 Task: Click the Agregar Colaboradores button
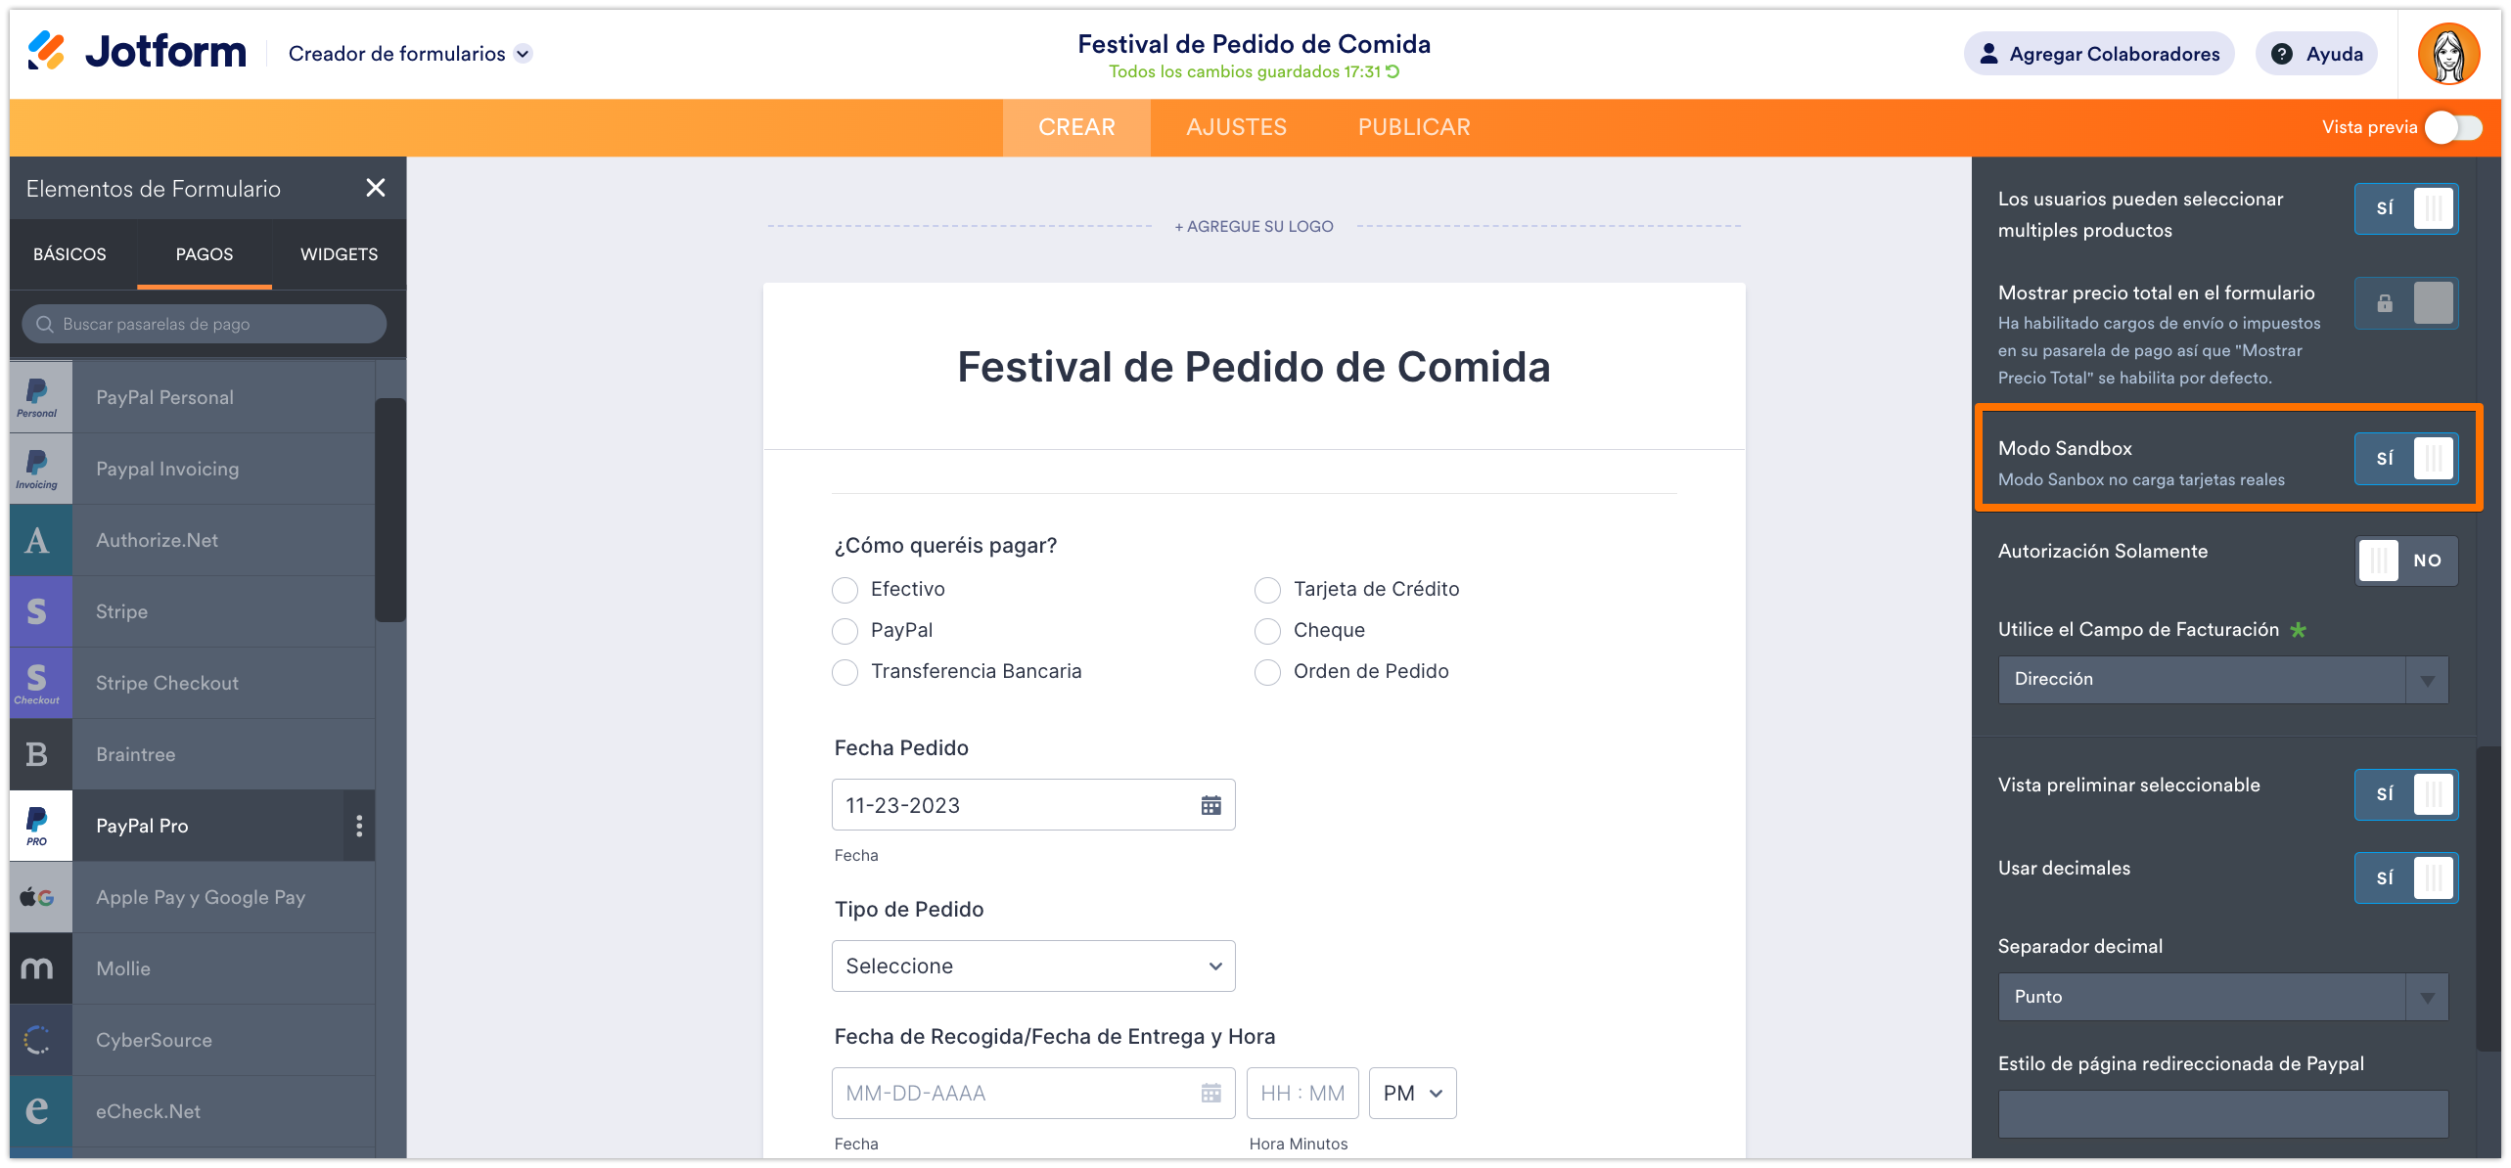click(2099, 54)
